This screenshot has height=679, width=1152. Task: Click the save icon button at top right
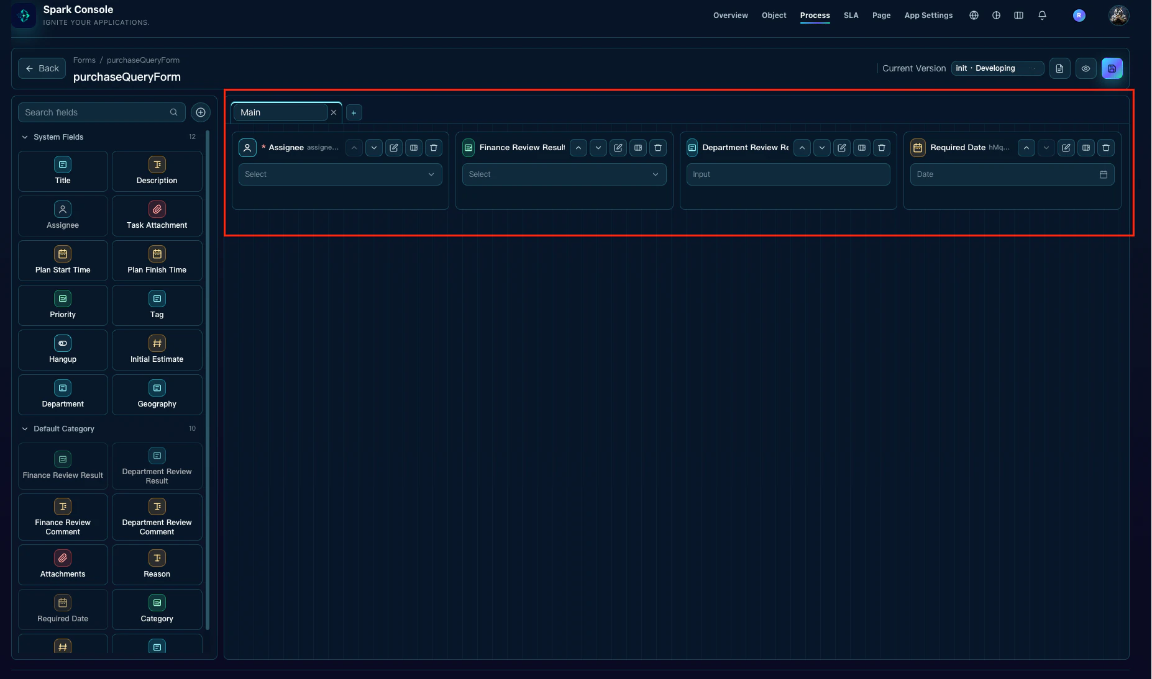point(1112,68)
